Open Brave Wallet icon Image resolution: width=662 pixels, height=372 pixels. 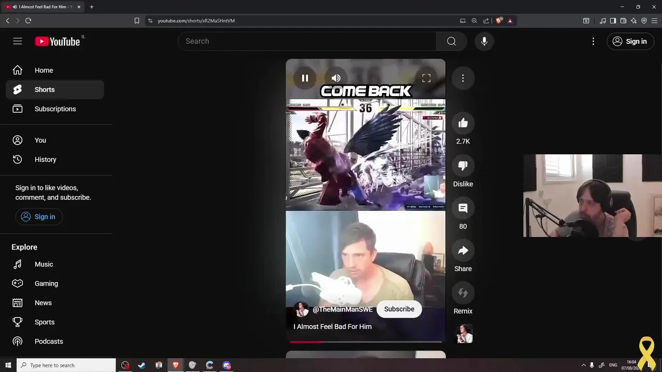click(623, 21)
